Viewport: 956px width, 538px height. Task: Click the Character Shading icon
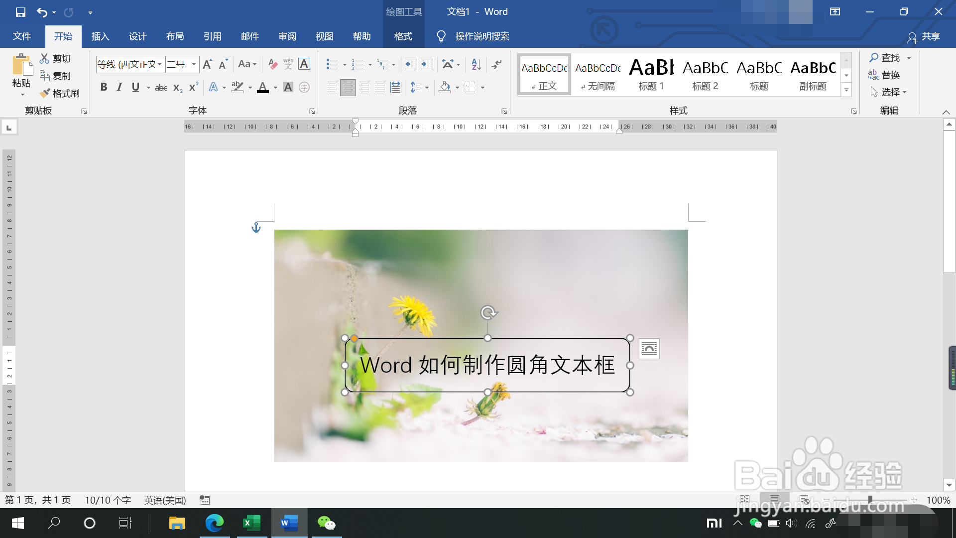[288, 87]
